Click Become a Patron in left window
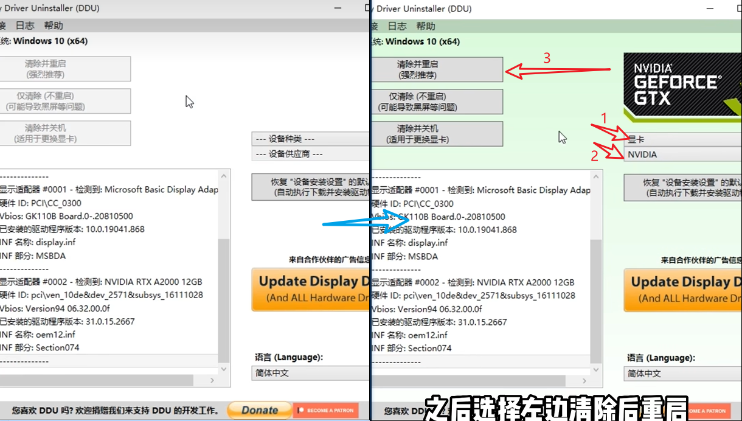This screenshot has width=742, height=421. coord(325,411)
